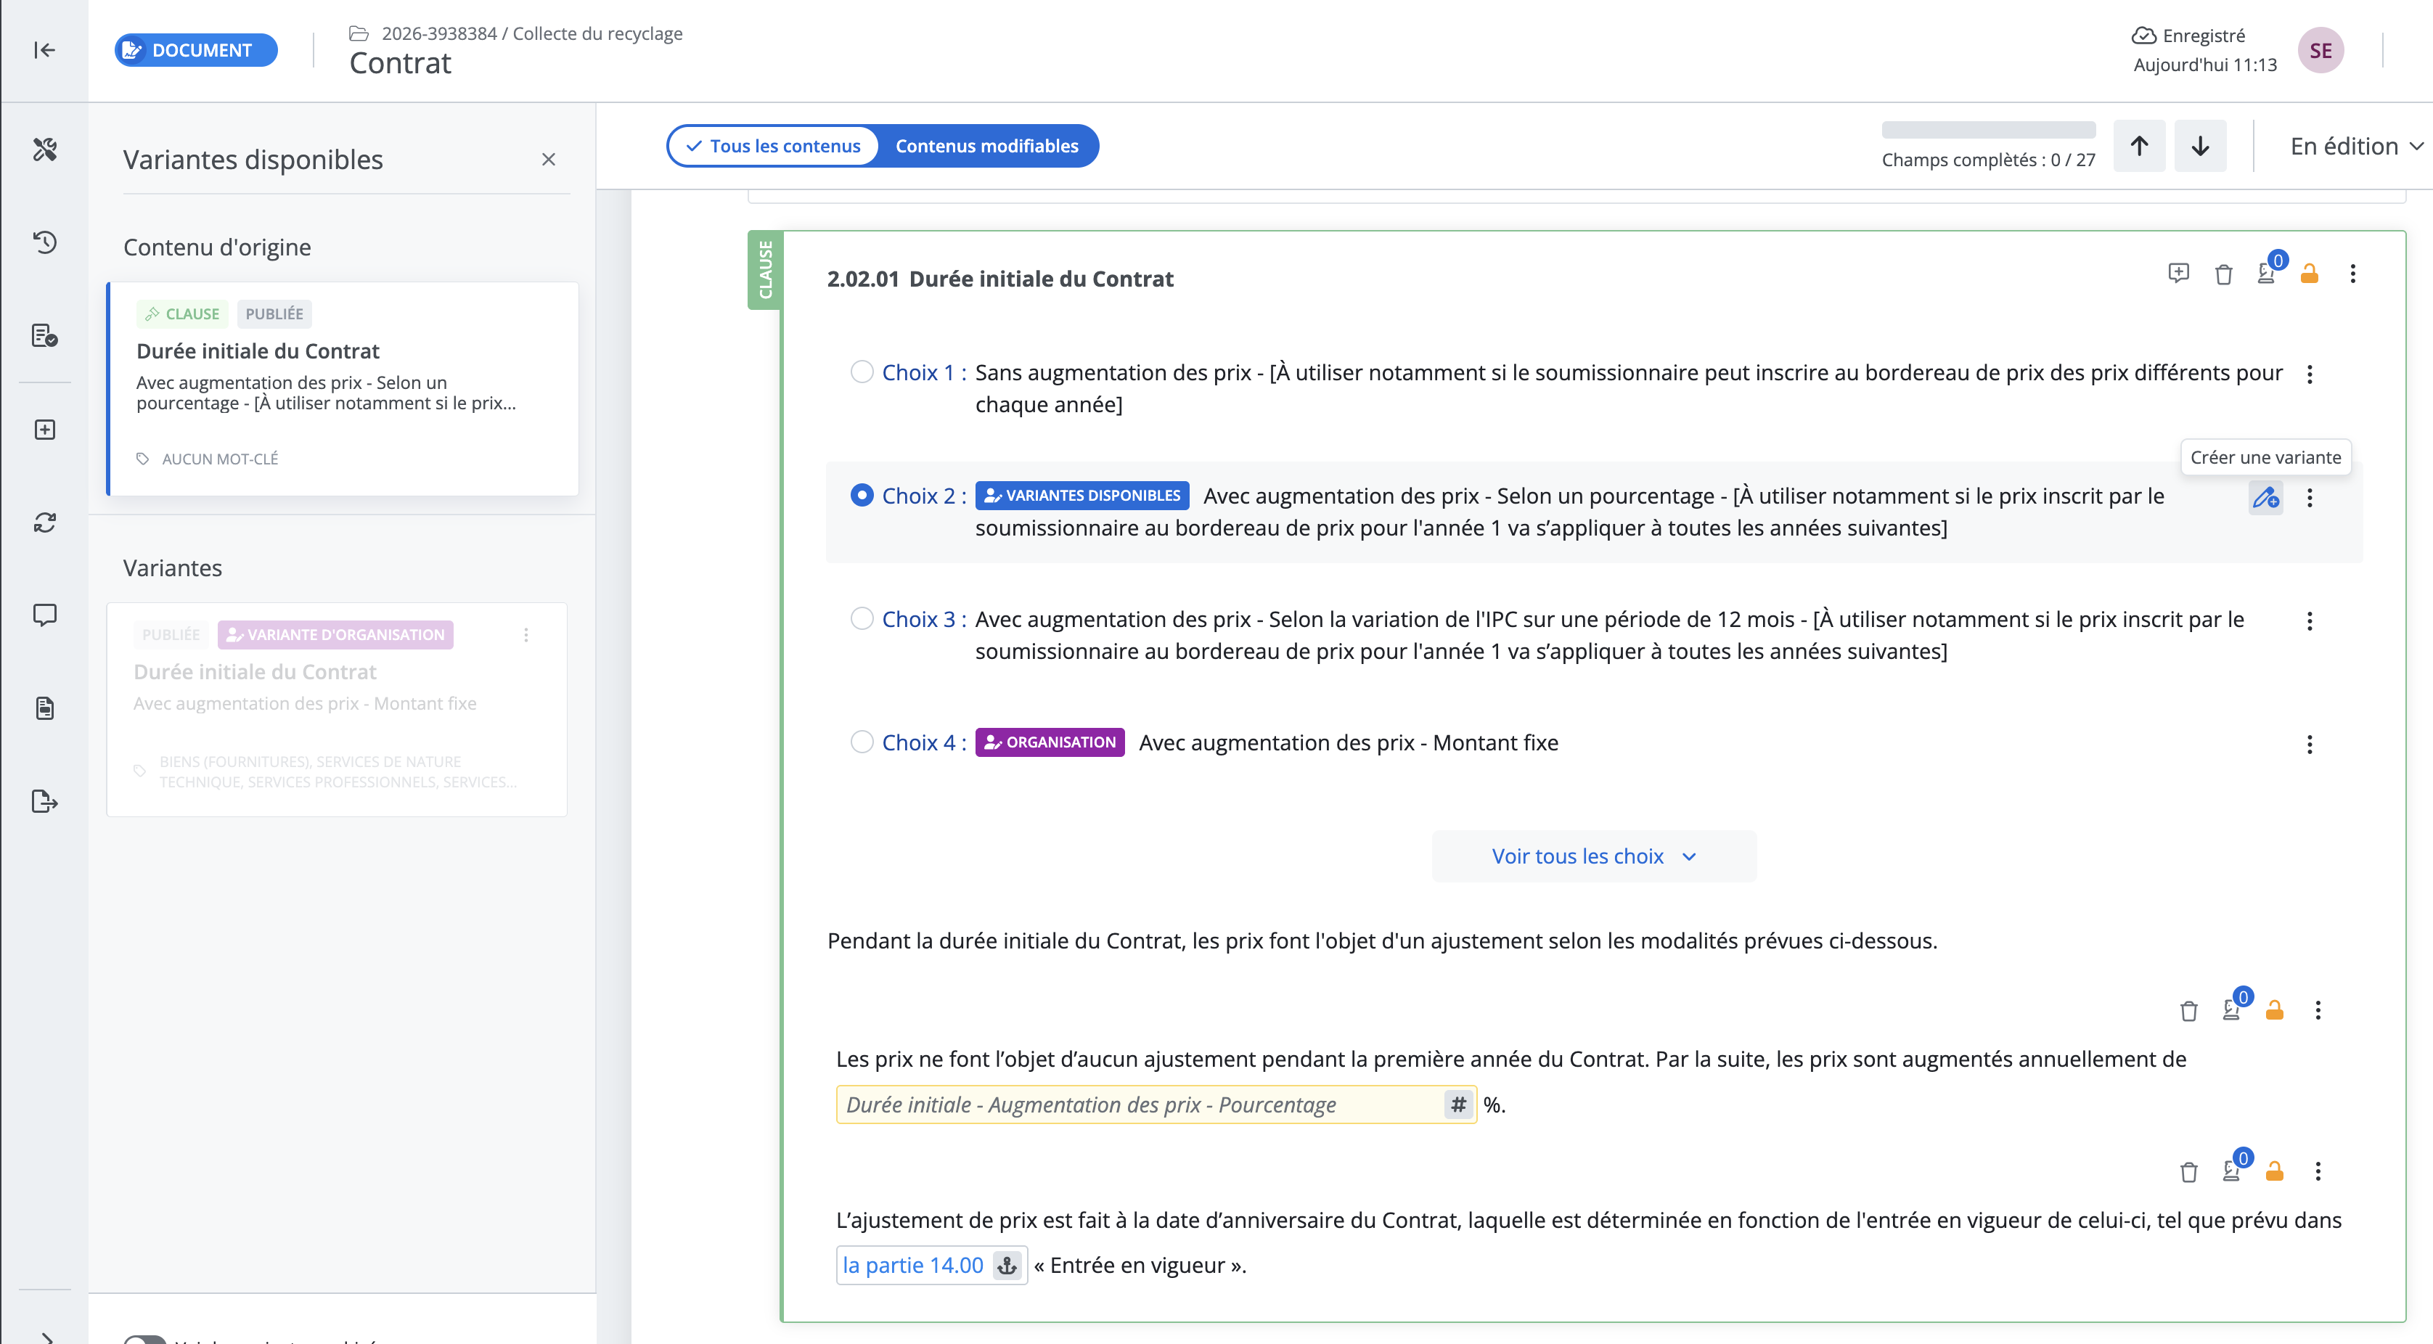
Task: Click the orange lock icon on clause 2.02.01
Action: click(x=2310, y=274)
